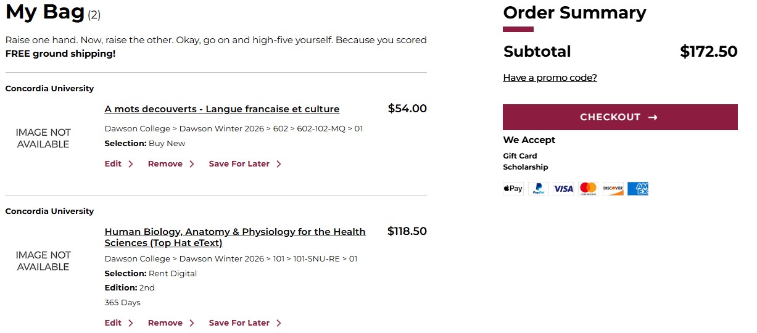Click the image placeholder for A mots decouverts

[43, 138]
